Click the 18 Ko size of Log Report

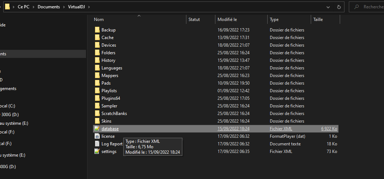point(332,144)
